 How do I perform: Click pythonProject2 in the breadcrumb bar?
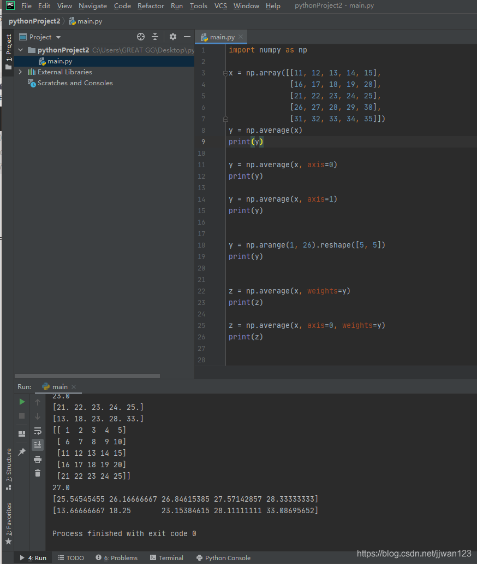[x=34, y=21]
